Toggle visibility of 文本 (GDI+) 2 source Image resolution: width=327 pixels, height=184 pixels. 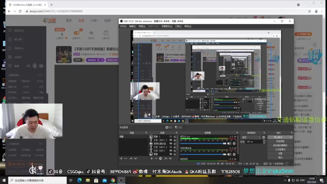tap(171, 147)
